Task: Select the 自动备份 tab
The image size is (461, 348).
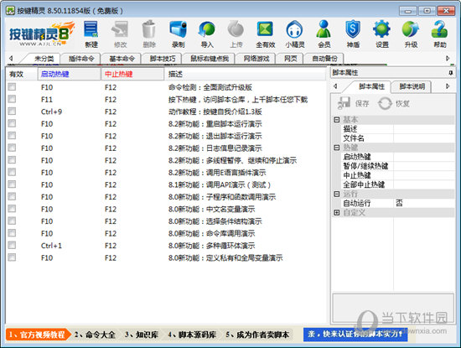Action: (x=324, y=59)
